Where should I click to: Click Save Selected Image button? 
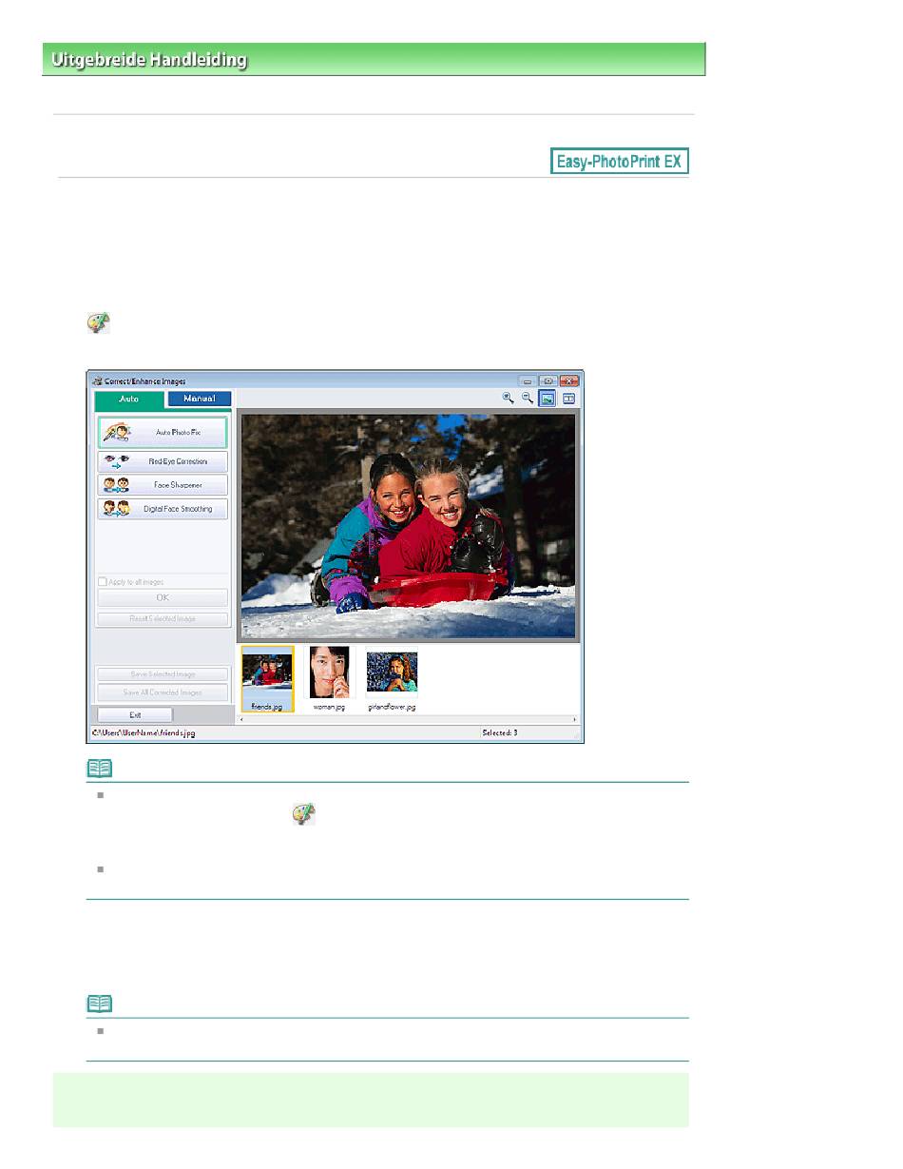pyautogui.click(x=163, y=674)
